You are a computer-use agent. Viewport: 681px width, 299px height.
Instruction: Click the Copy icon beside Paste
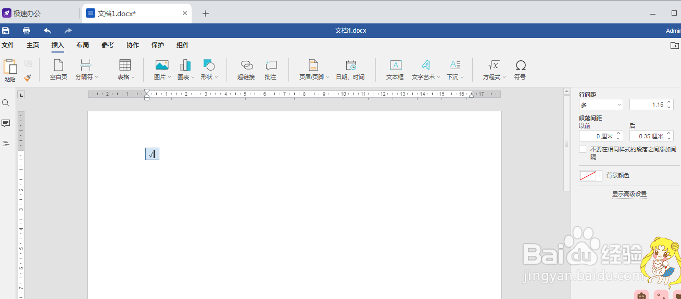(28, 63)
